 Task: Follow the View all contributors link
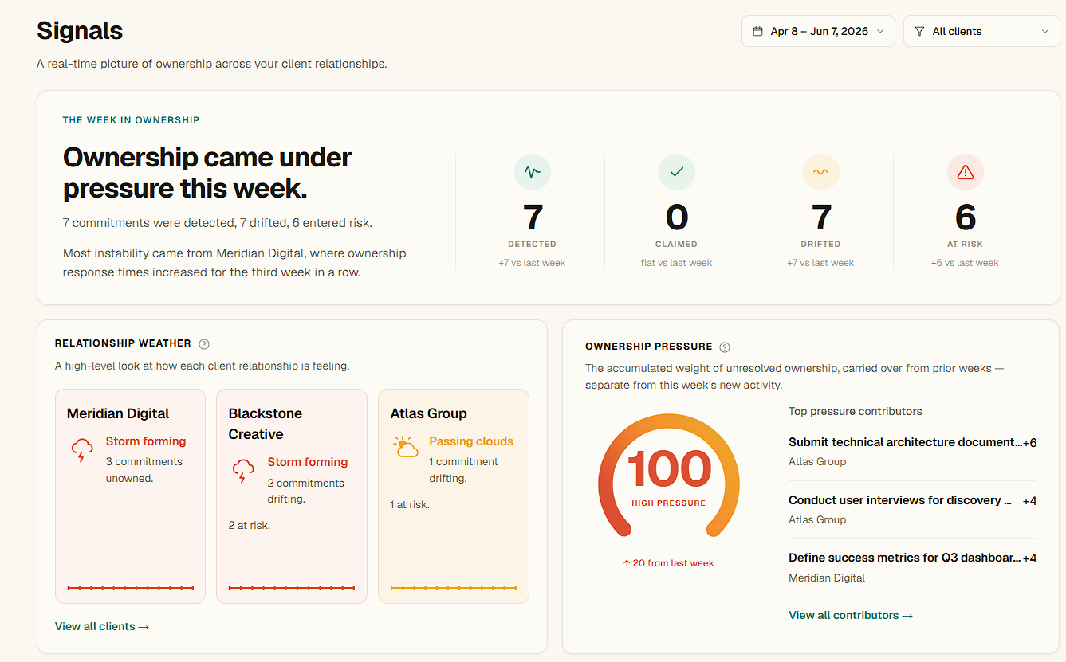click(x=851, y=615)
